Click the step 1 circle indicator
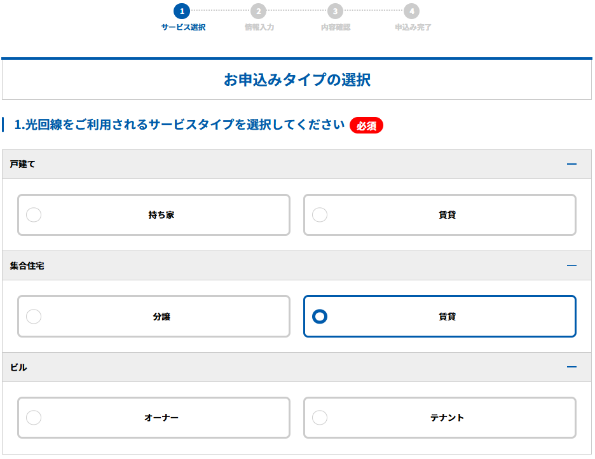The image size is (595, 459). tap(182, 11)
